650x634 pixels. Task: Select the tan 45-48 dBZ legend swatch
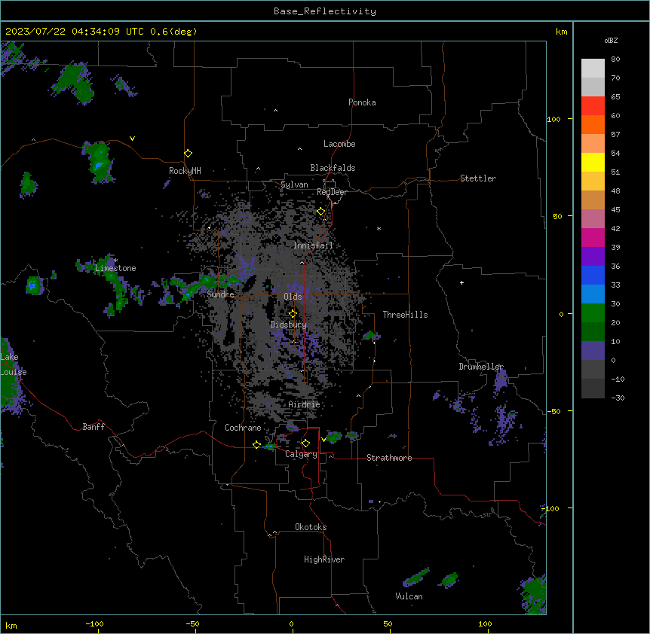pyautogui.click(x=593, y=200)
